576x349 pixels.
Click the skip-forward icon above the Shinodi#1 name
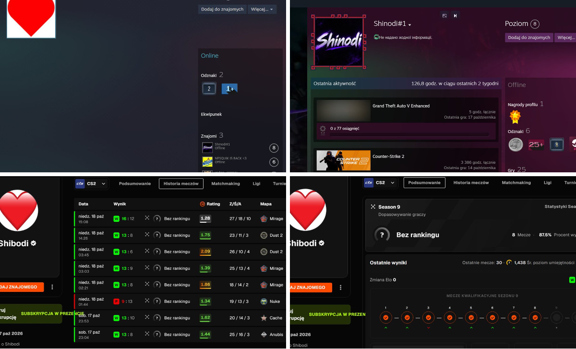point(455,15)
